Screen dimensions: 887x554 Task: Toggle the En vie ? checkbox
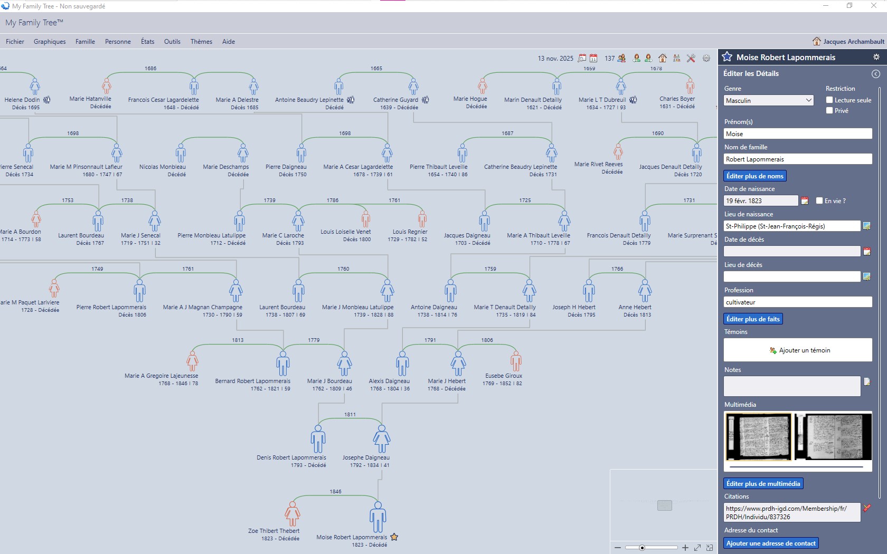tap(819, 200)
